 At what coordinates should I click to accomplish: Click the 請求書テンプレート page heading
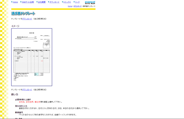click(23, 14)
